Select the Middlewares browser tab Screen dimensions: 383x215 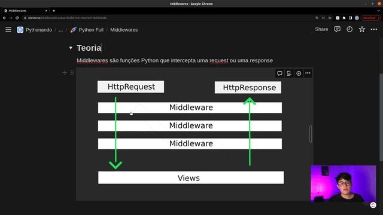(x=25, y=11)
